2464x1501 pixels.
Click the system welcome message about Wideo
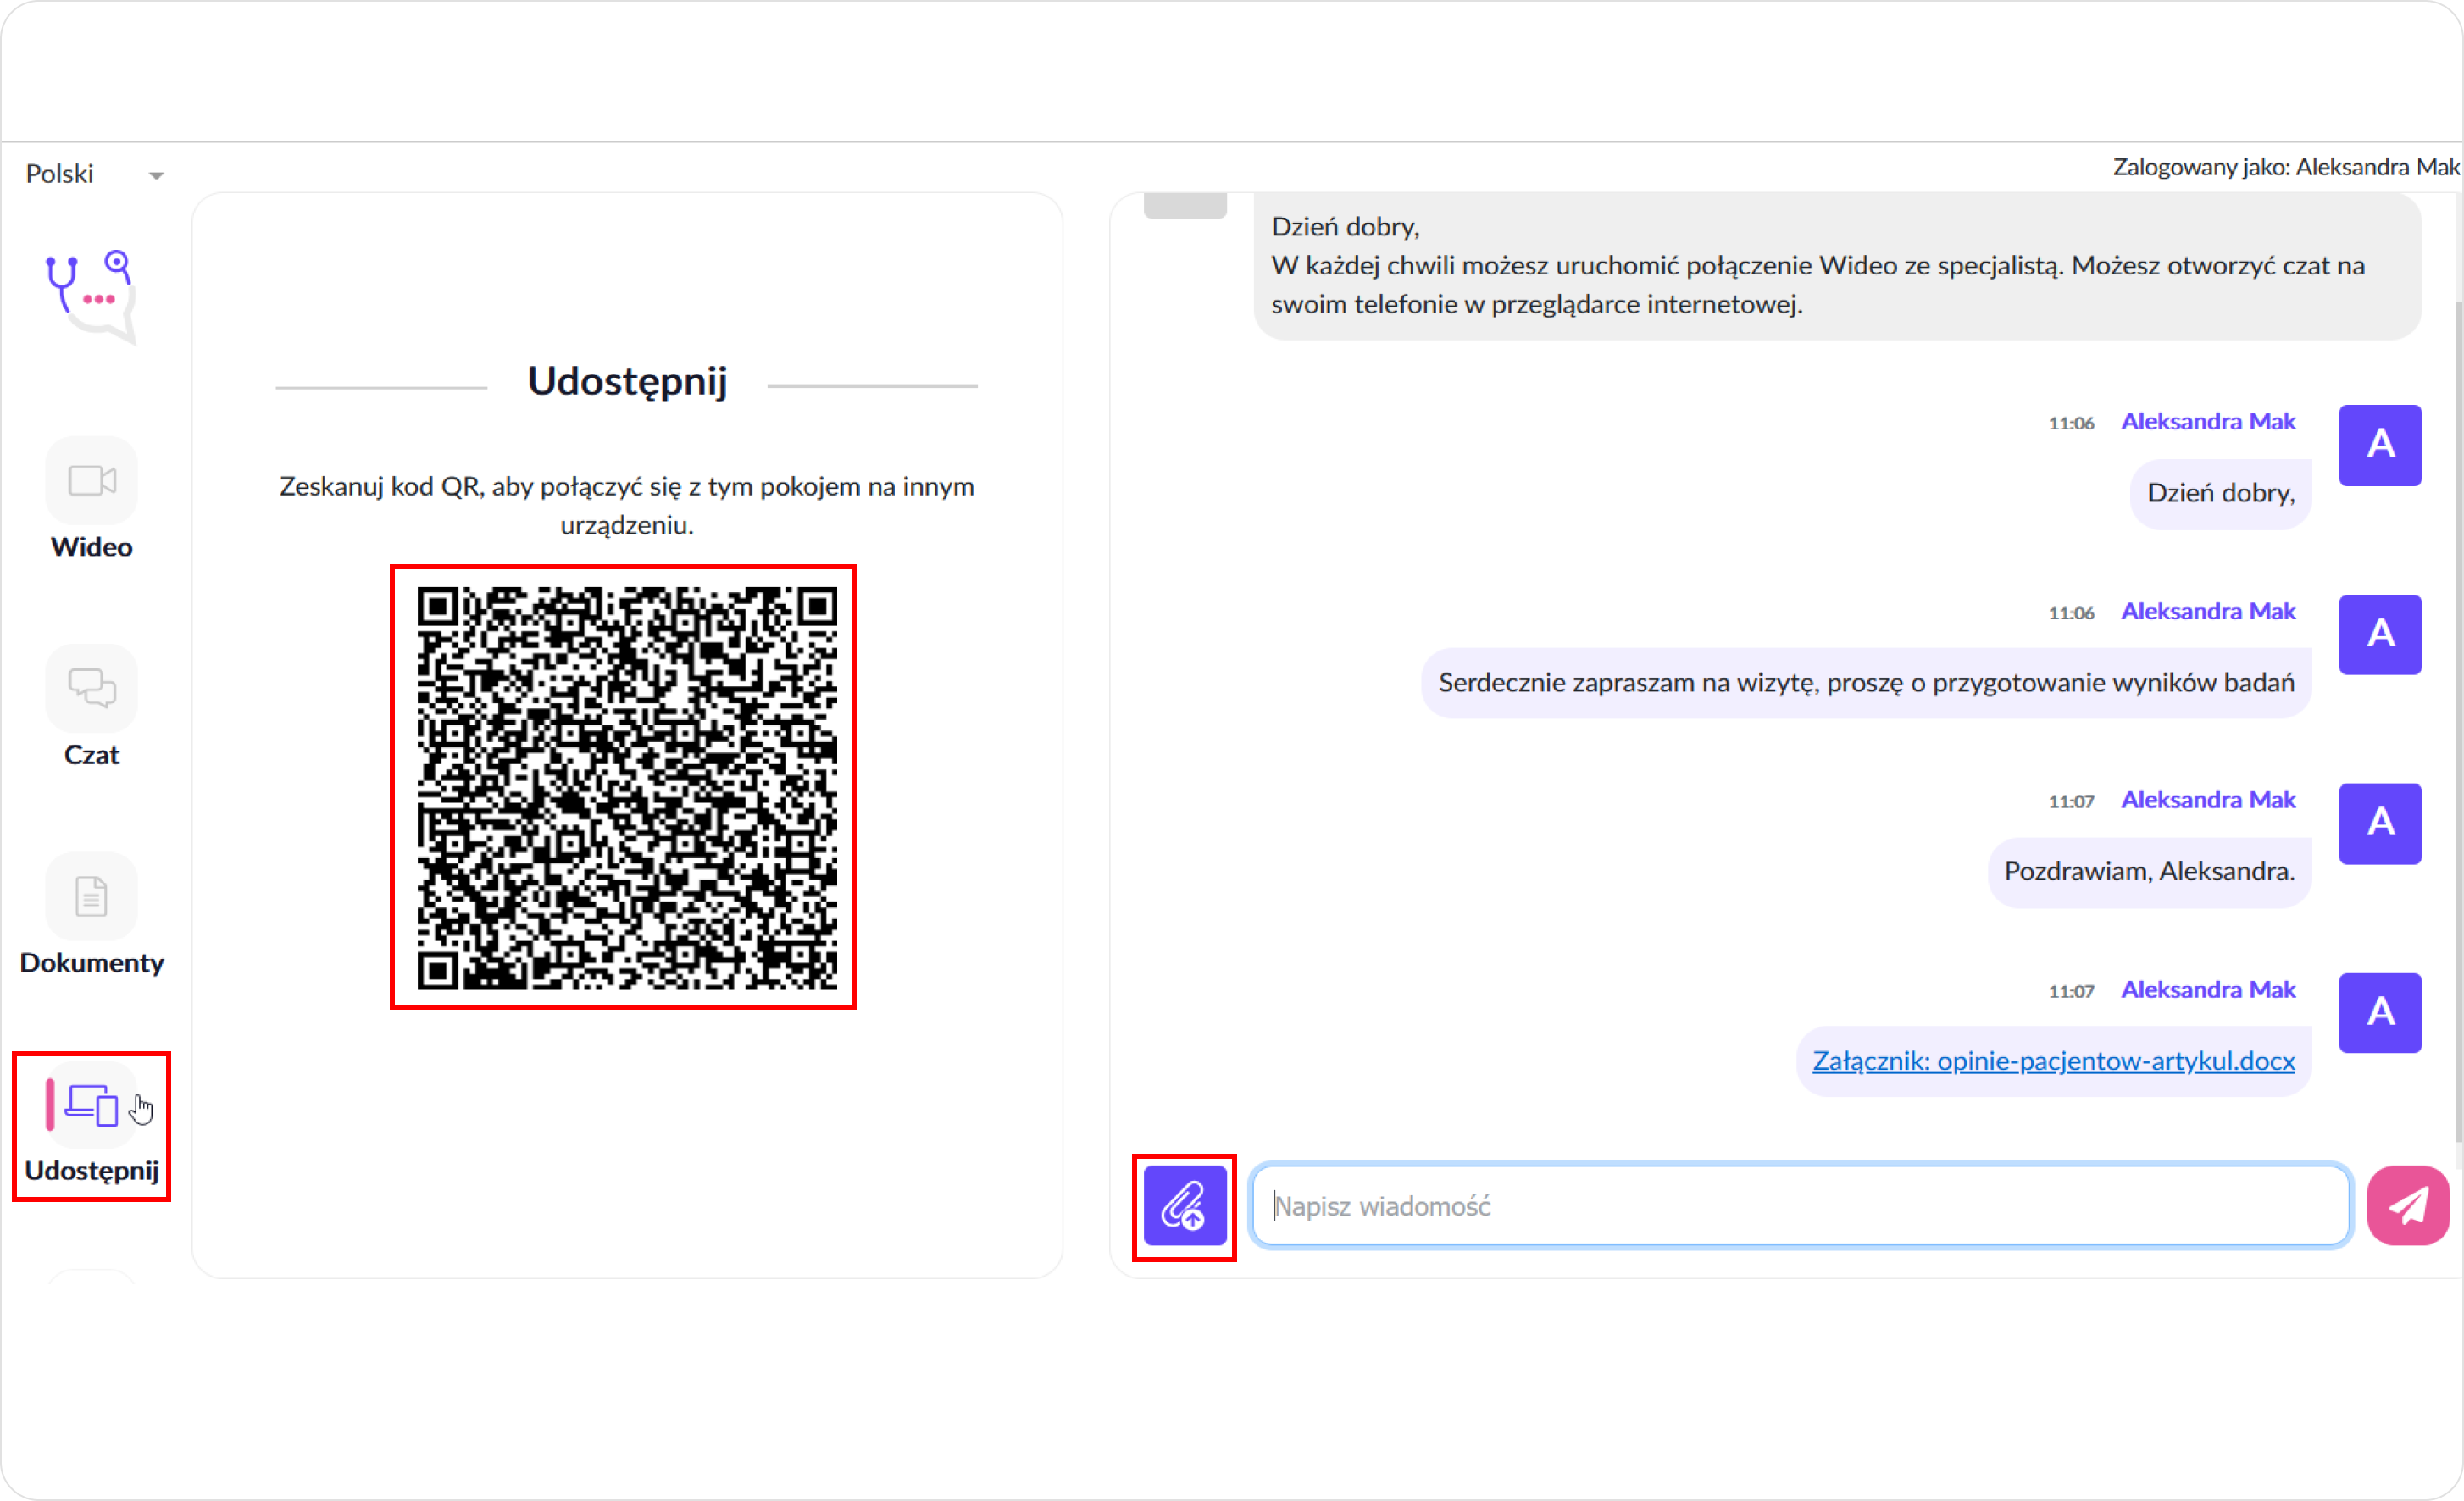(1837, 266)
